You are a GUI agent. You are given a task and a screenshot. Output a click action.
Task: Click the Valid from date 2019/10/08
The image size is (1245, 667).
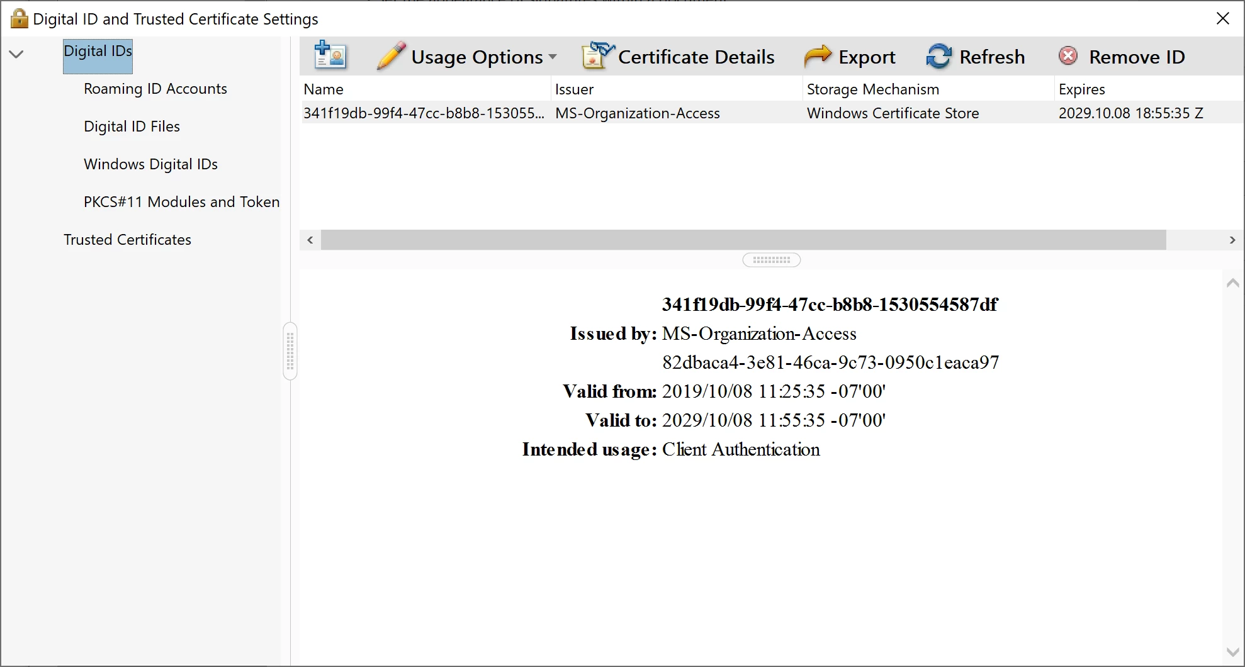coord(774,391)
